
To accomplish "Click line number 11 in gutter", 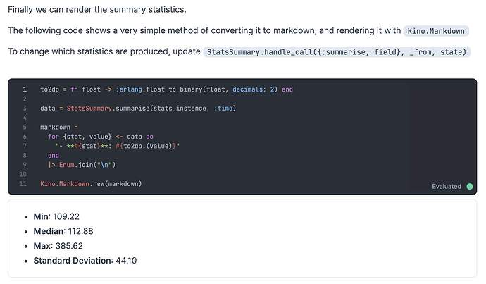I will 23,184.
